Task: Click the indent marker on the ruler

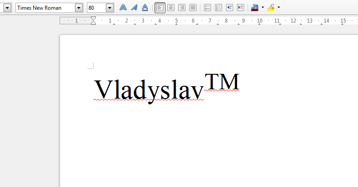Action: coord(93,21)
